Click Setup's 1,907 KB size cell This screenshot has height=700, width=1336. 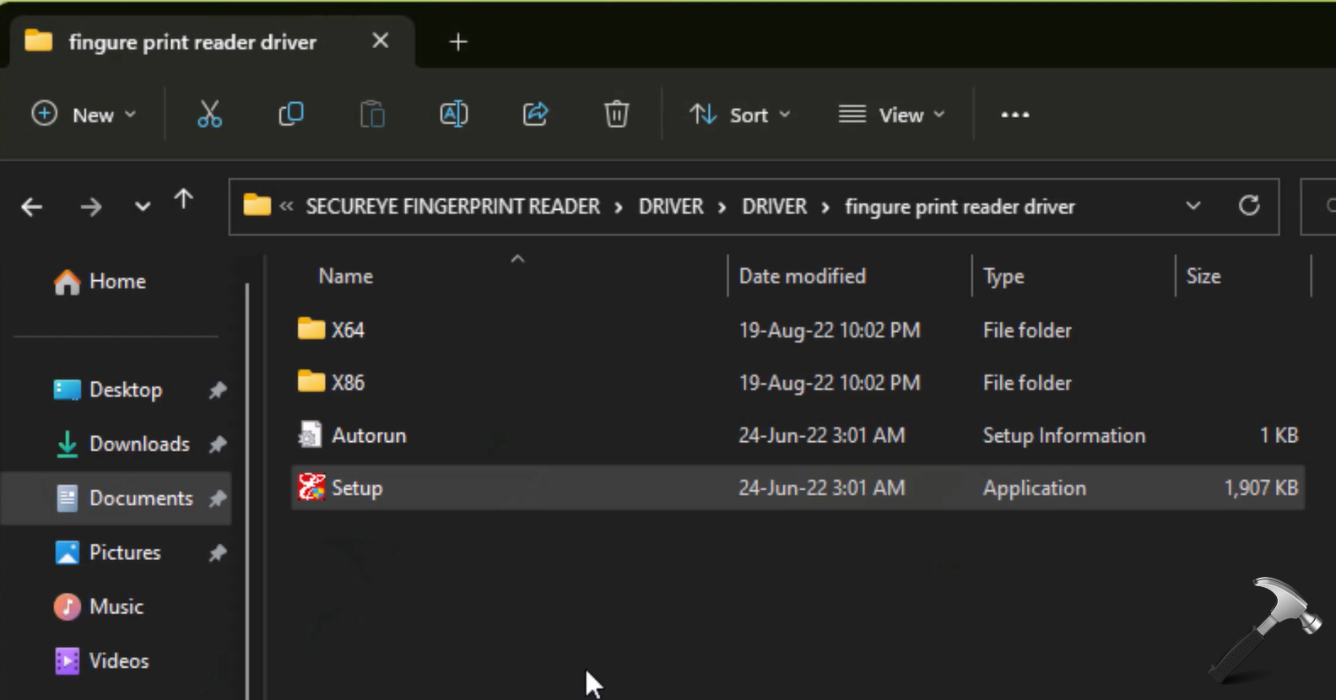(1261, 487)
